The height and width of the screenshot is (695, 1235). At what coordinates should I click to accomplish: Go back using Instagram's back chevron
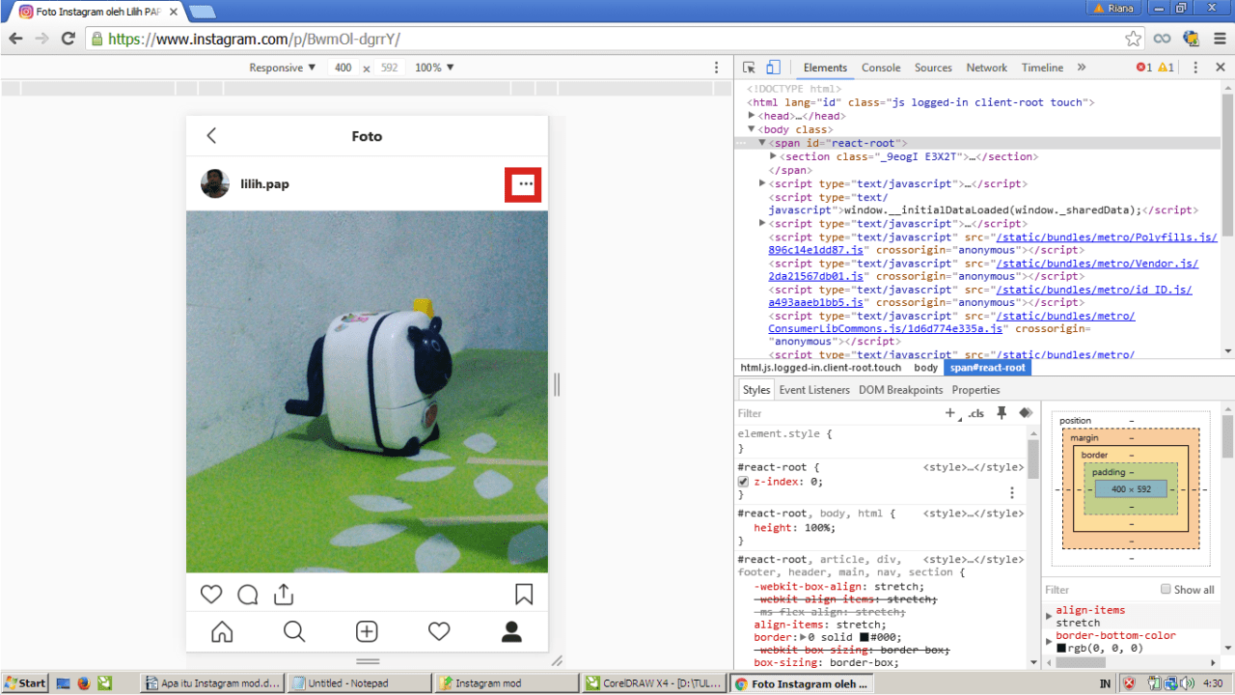coord(211,136)
